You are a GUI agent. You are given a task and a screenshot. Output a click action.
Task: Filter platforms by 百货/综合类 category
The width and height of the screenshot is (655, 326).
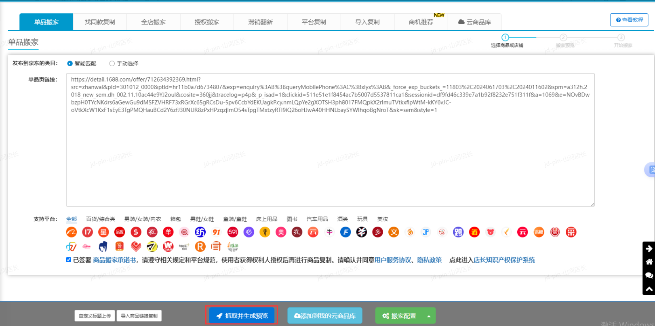[x=101, y=219]
